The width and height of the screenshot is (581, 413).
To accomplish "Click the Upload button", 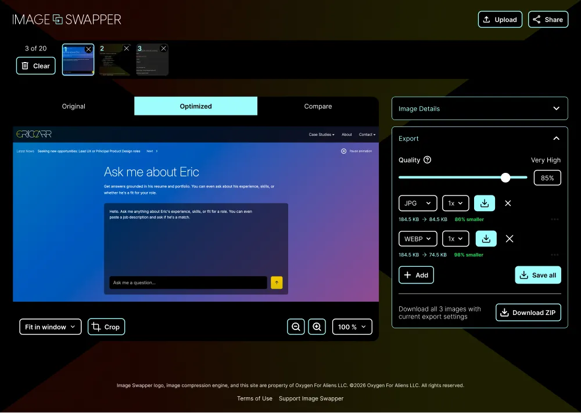I will tap(500, 20).
